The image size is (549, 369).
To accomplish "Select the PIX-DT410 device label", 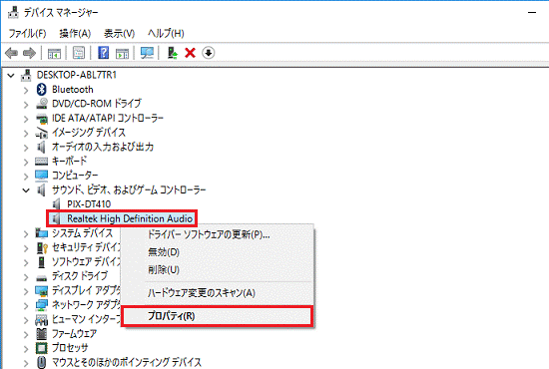I will coord(89,204).
